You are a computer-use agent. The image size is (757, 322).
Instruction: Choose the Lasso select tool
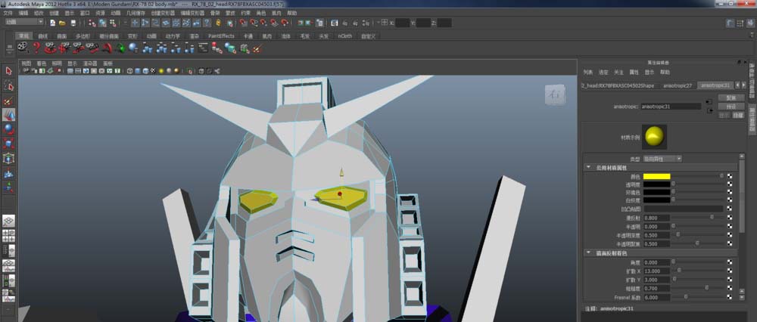pyautogui.click(x=8, y=86)
